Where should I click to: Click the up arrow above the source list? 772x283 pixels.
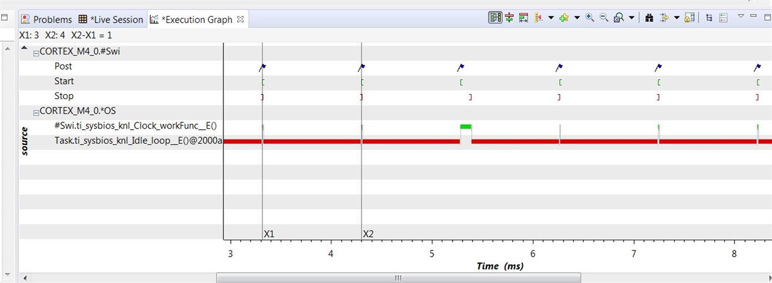(x=24, y=48)
